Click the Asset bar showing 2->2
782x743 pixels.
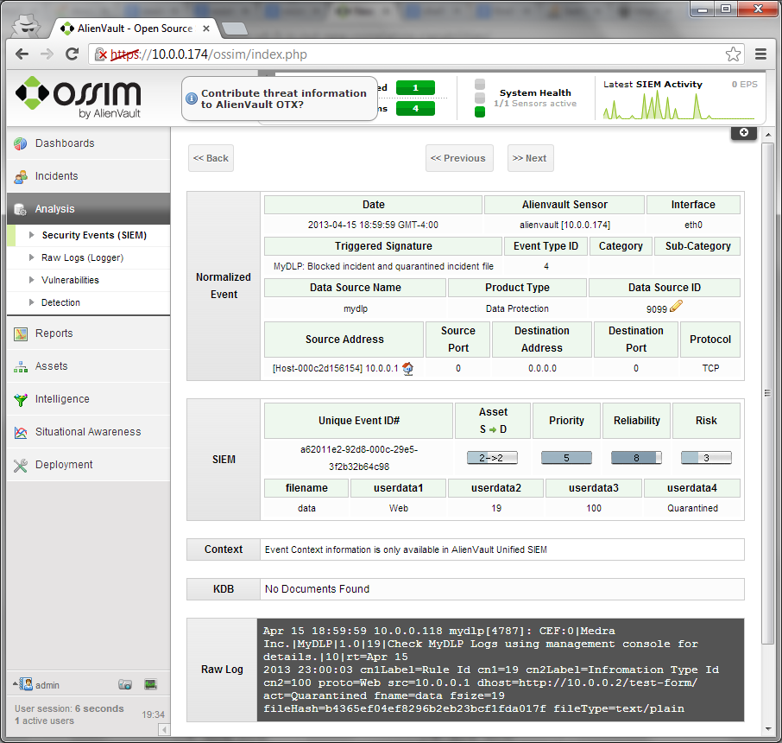492,458
